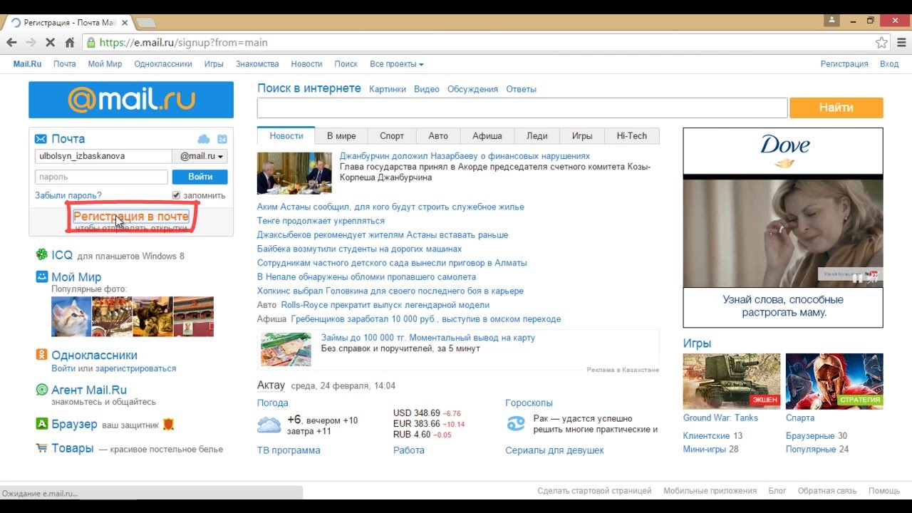Screen dimensions: 912x513
Task: Click the orange Найти search button
Action: (836, 108)
